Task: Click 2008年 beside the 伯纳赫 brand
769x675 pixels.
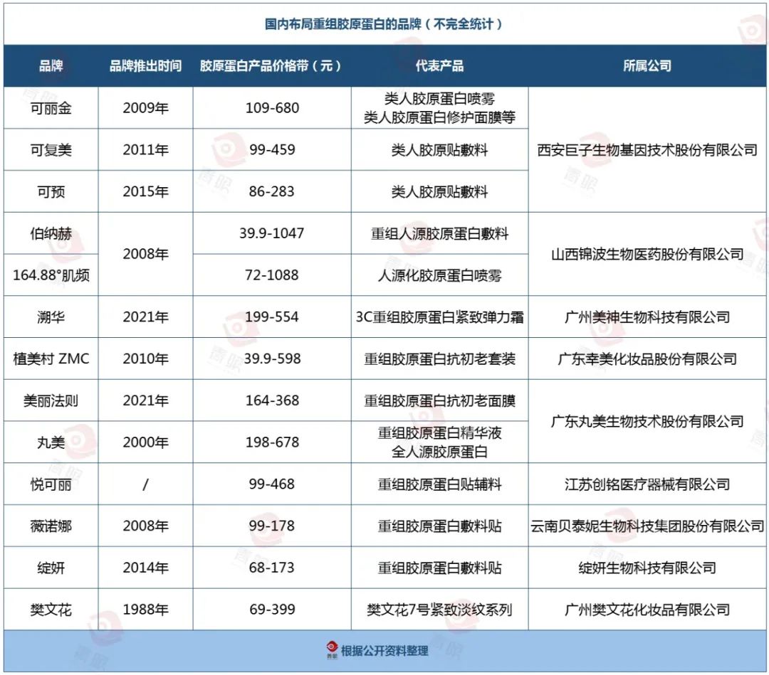Action: (146, 254)
